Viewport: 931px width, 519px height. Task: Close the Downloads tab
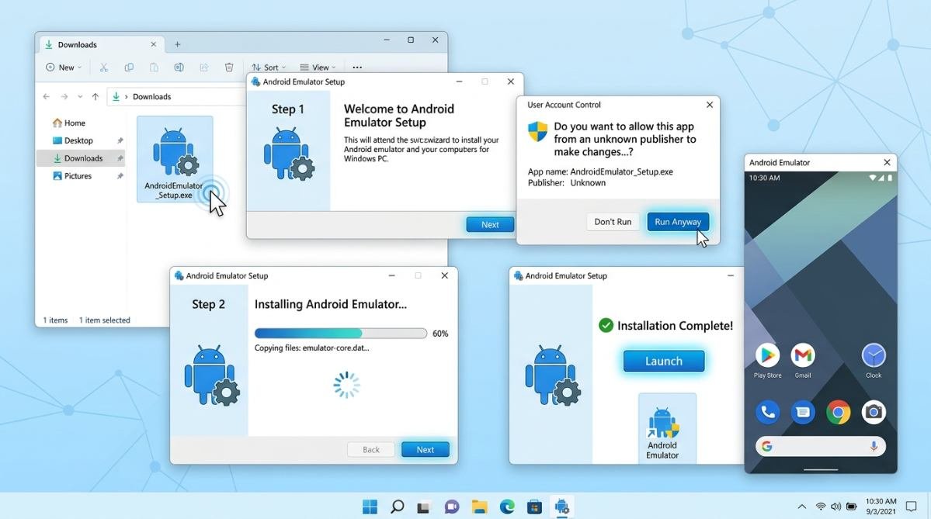[153, 44]
